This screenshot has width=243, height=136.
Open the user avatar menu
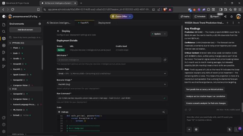(238, 17)
